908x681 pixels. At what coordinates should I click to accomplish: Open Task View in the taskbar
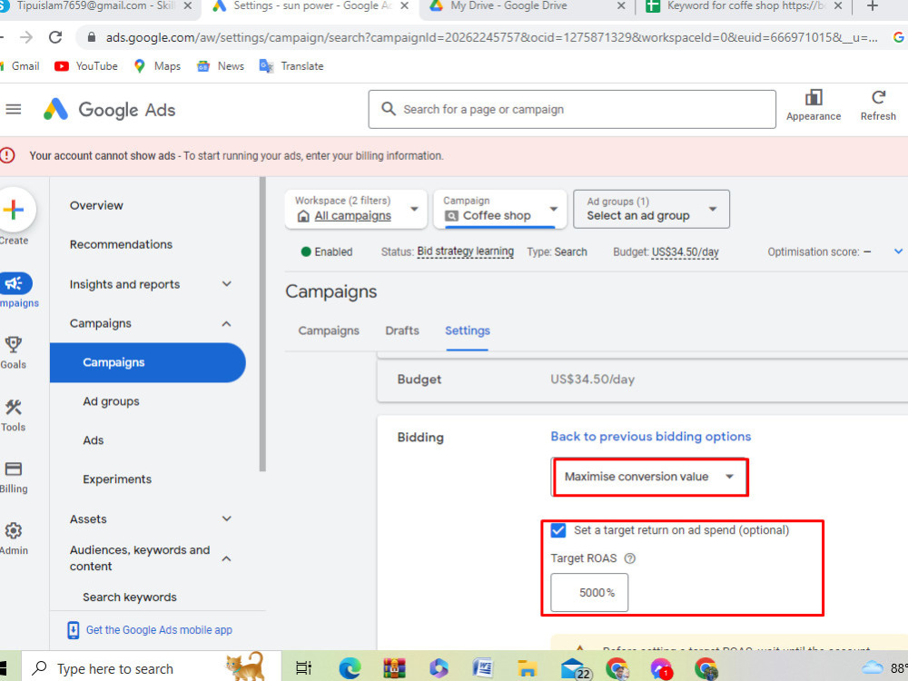coord(303,668)
